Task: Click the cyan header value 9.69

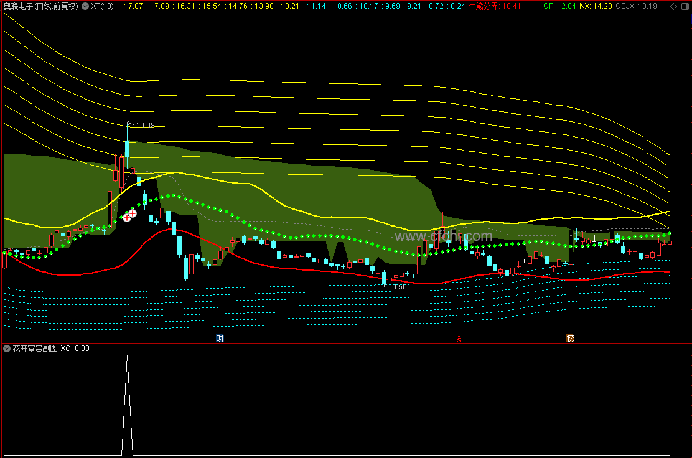Action: click(x=392, y=6)
